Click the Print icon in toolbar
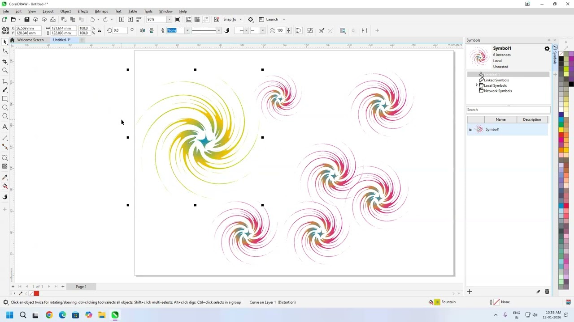The height and width of the screenshot is (322, 574). pyautogui.click(x=53, y=19)
